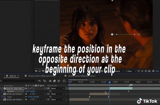
Task: Click graph icon beside Scale property
Action: (x=5, y=96)
